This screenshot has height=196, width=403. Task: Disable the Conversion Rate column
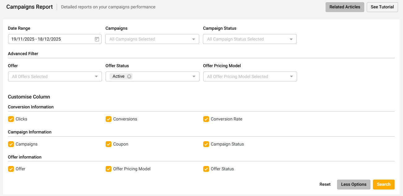point(206,119)
